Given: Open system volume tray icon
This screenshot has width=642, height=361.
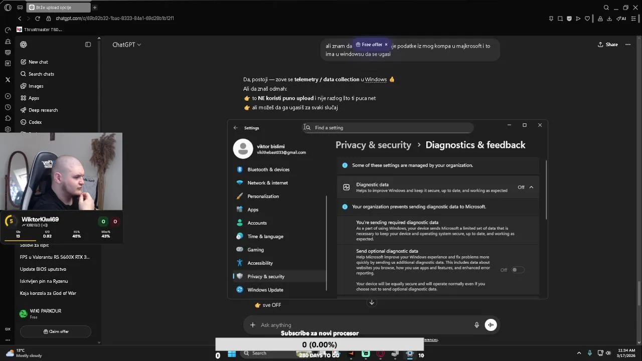Looking at the screenshot, I should point(608,353).
